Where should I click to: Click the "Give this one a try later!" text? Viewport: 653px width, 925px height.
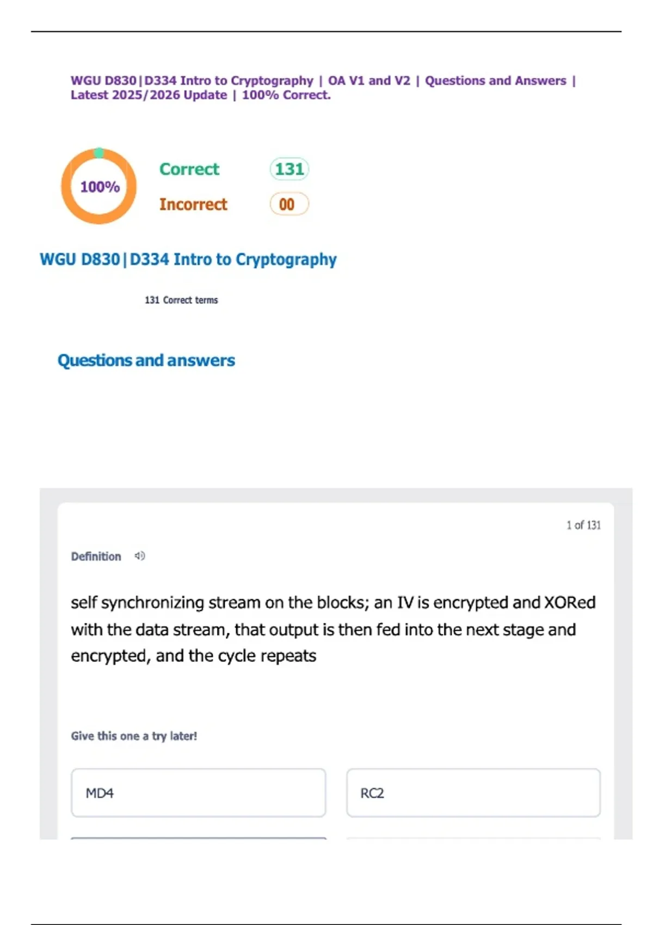(x=134, y=736)
